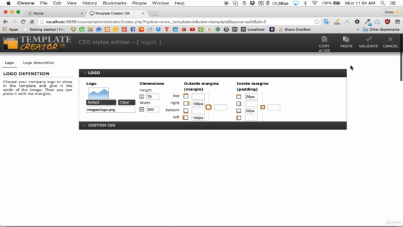Viewport: 403px width, 227px height.
Task: Click the Validate checkmark icon
Action: [368, 39]
